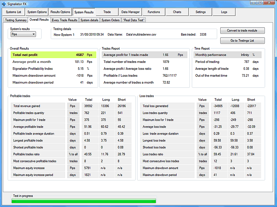
Task: Open the System Options tab
Action: click(x=37, y=12)
